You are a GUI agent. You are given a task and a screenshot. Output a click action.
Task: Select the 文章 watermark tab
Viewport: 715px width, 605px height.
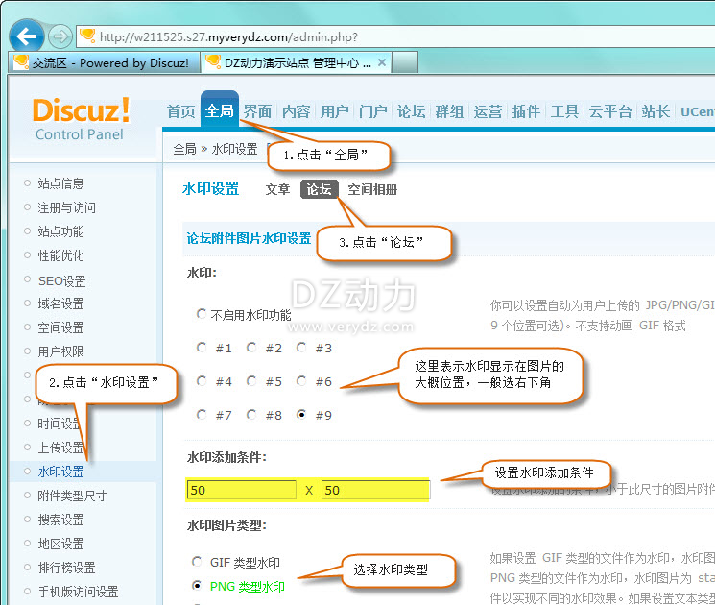277,189
